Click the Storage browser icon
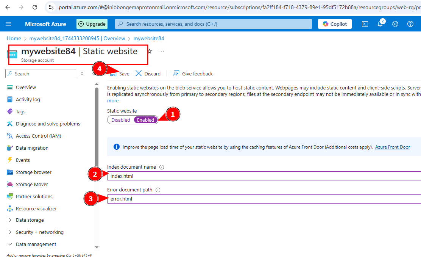The width and height of the screenshot is (421, 257). [x=10, y=172]
